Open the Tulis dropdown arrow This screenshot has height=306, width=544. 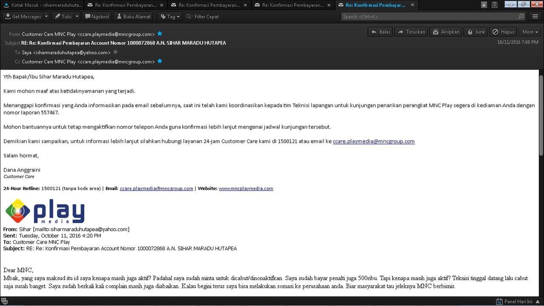(77, 17)
